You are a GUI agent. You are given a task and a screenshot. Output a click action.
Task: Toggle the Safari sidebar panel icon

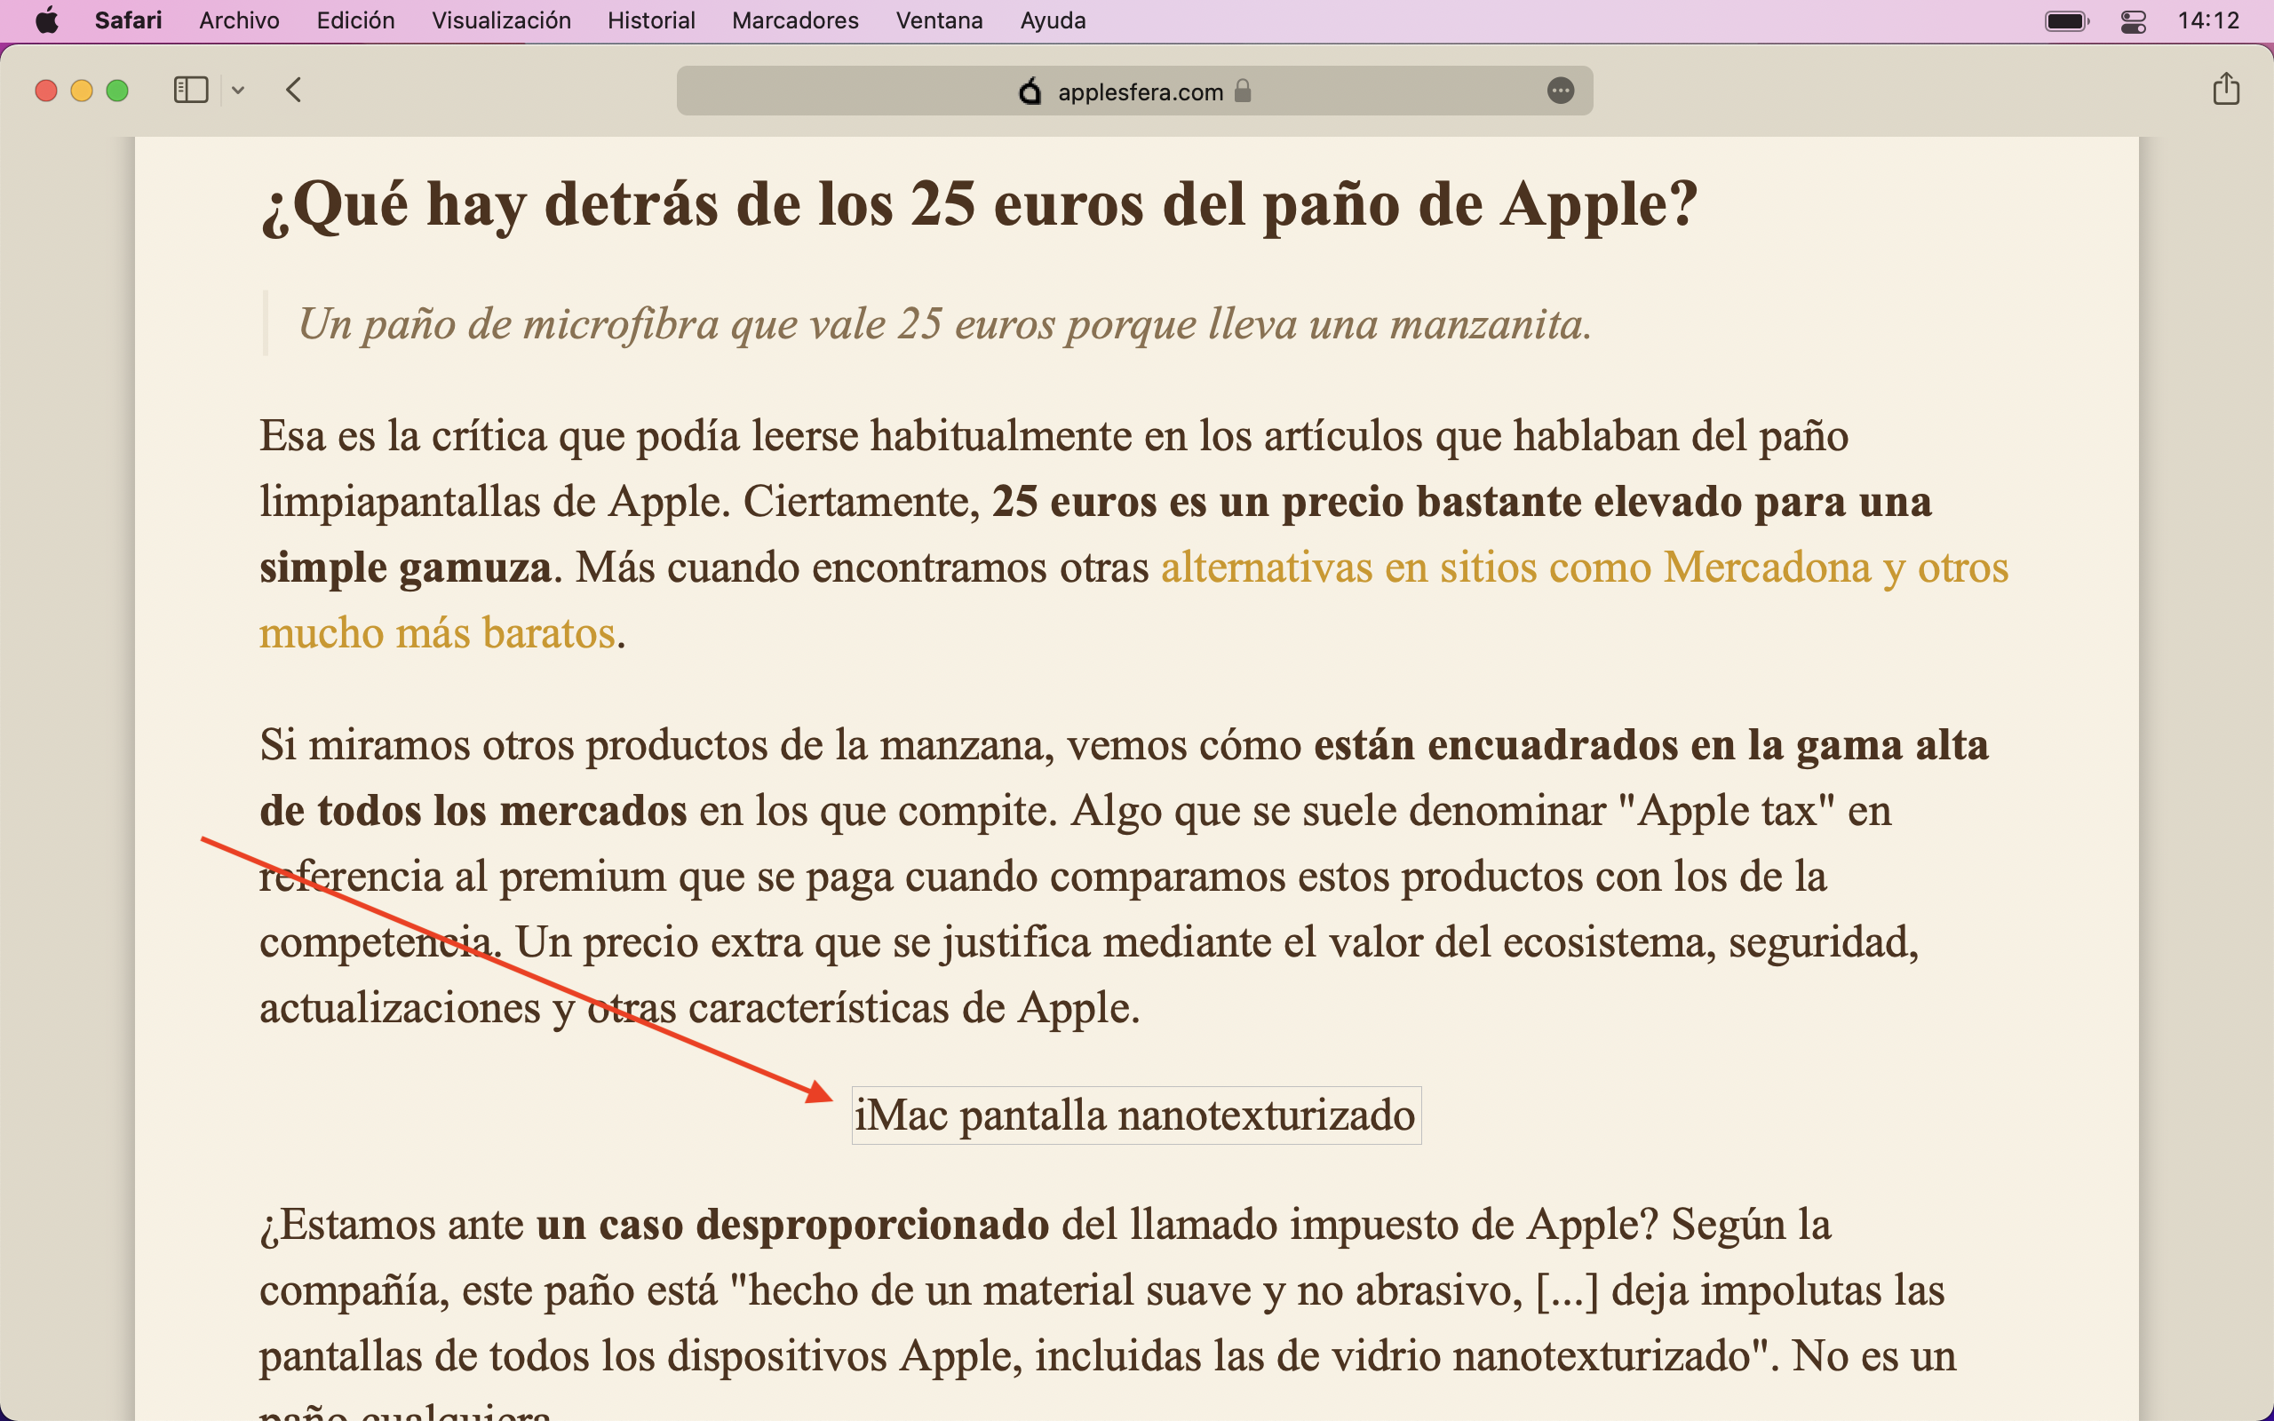click(191, 91)
